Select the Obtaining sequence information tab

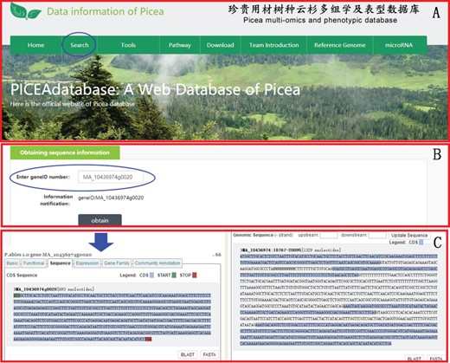(65, 152)
